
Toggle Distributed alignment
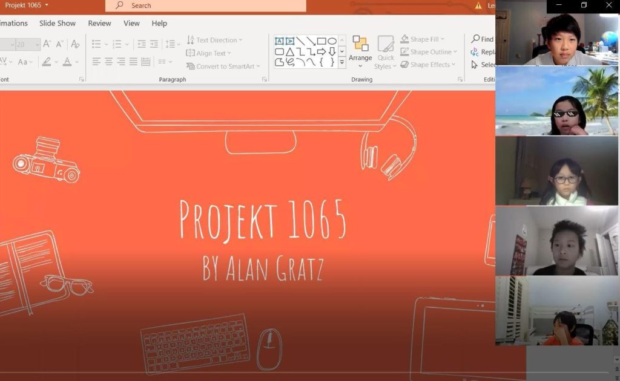(145, 62)
